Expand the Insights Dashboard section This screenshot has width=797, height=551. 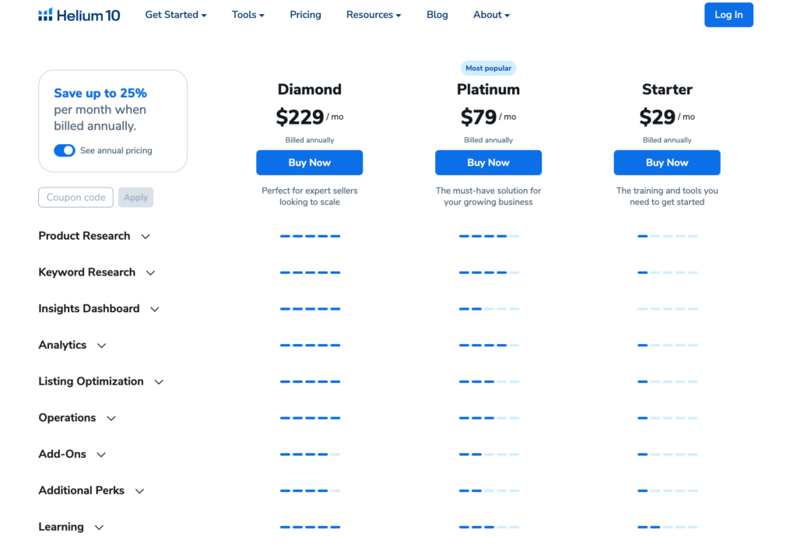(x=99, y=308)
